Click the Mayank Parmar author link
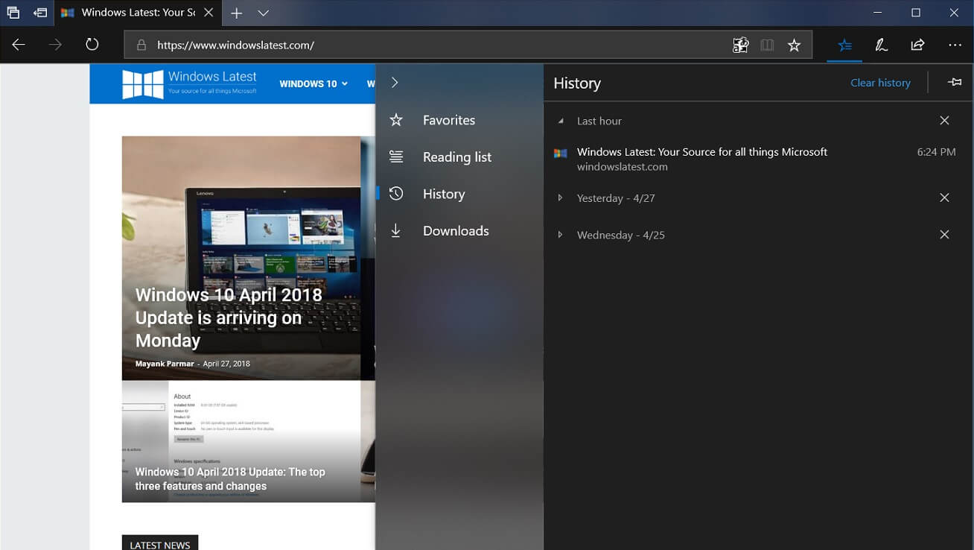 165,364
